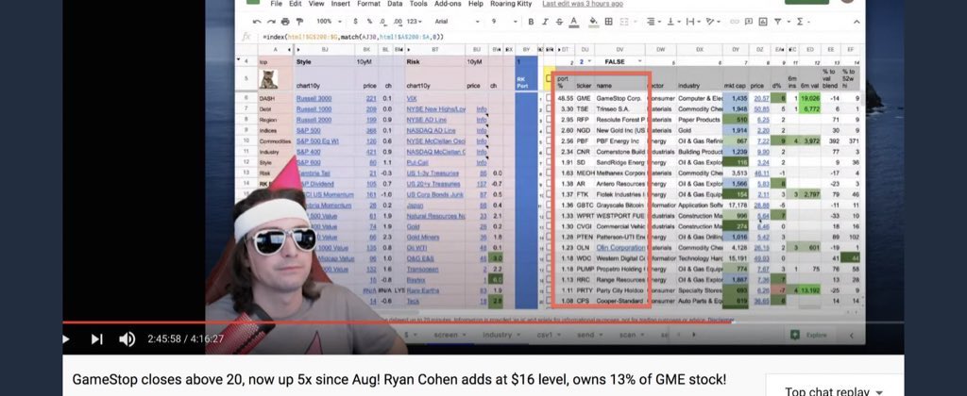Redo the last spreadsheet action
This screenshot has height=396, width=967.
pyautogui.click(x=269, y=22)
